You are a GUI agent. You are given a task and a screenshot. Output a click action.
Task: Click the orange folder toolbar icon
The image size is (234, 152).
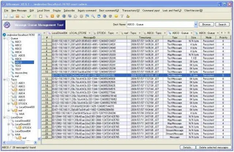(18, 16)
